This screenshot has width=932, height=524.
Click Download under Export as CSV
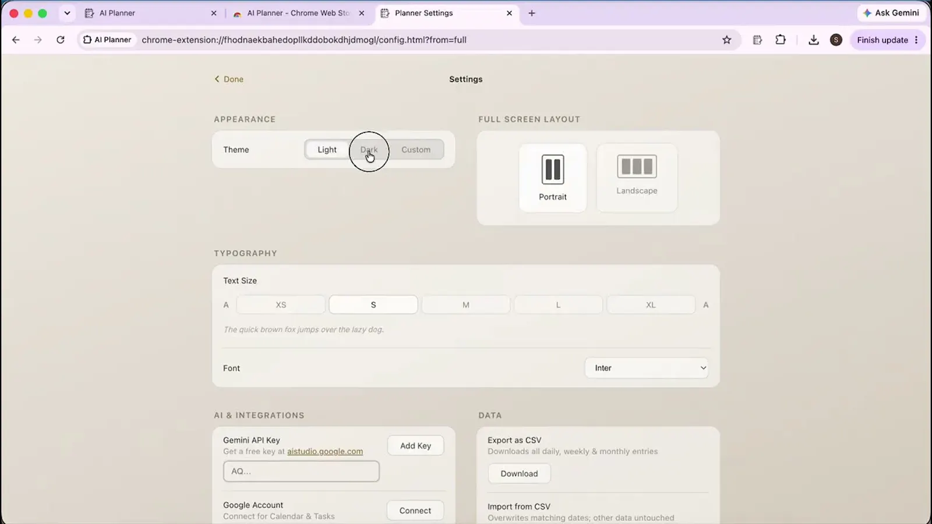pos(519,473)
